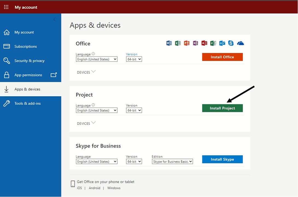Click the external link icon for App permissions

click(54, 75)
